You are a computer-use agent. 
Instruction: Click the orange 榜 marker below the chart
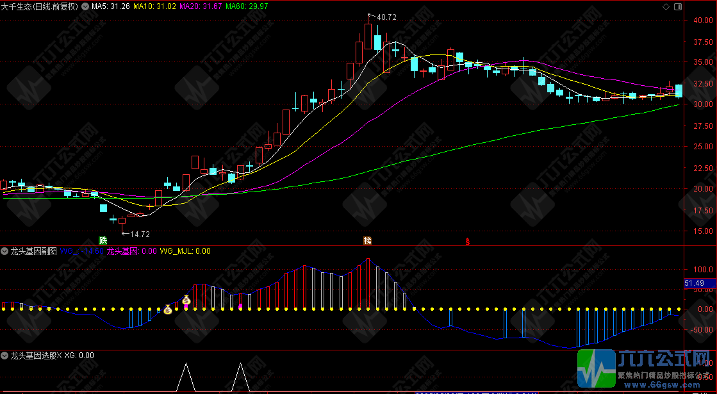(367, 241)
